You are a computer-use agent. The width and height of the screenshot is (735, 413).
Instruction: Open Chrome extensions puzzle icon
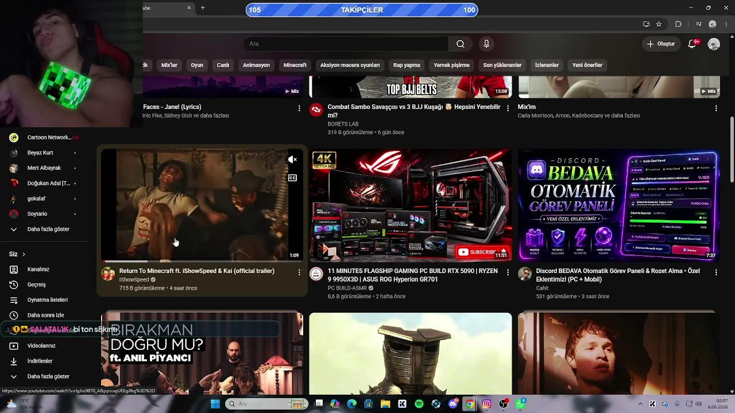click(678, 24)
